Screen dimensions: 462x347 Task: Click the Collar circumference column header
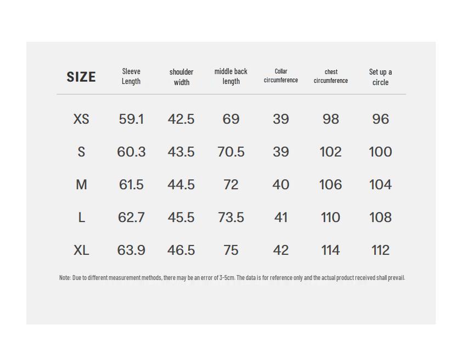pos(281,76)
